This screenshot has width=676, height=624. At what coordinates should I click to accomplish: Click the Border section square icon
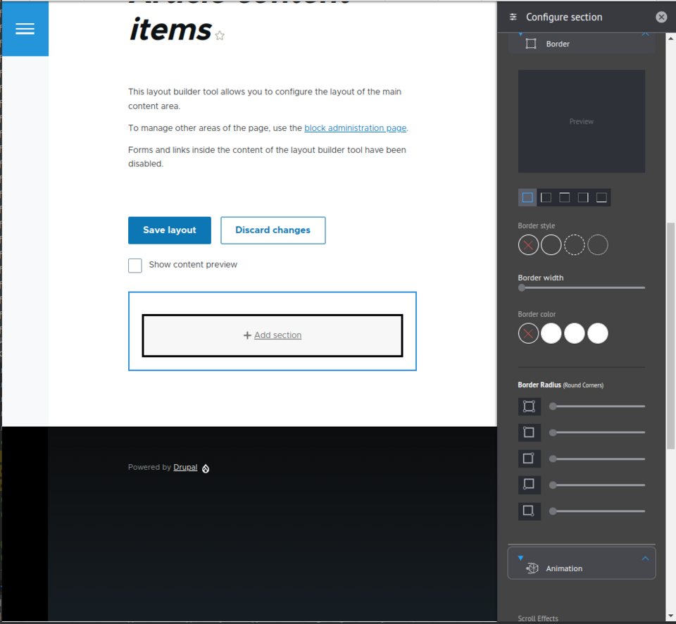click(531, 44)
